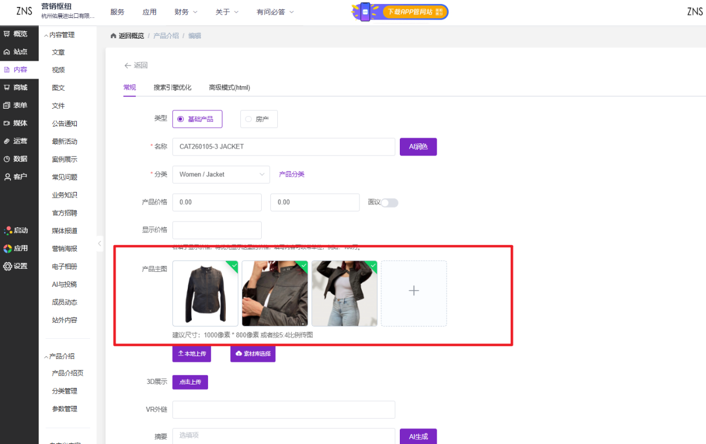Image resolution: width=706 pixels, height=444 pixels.
Task: Switch to the 搜索引擎优化 tab
Action: pyautogui.click(x=172, y=88)
